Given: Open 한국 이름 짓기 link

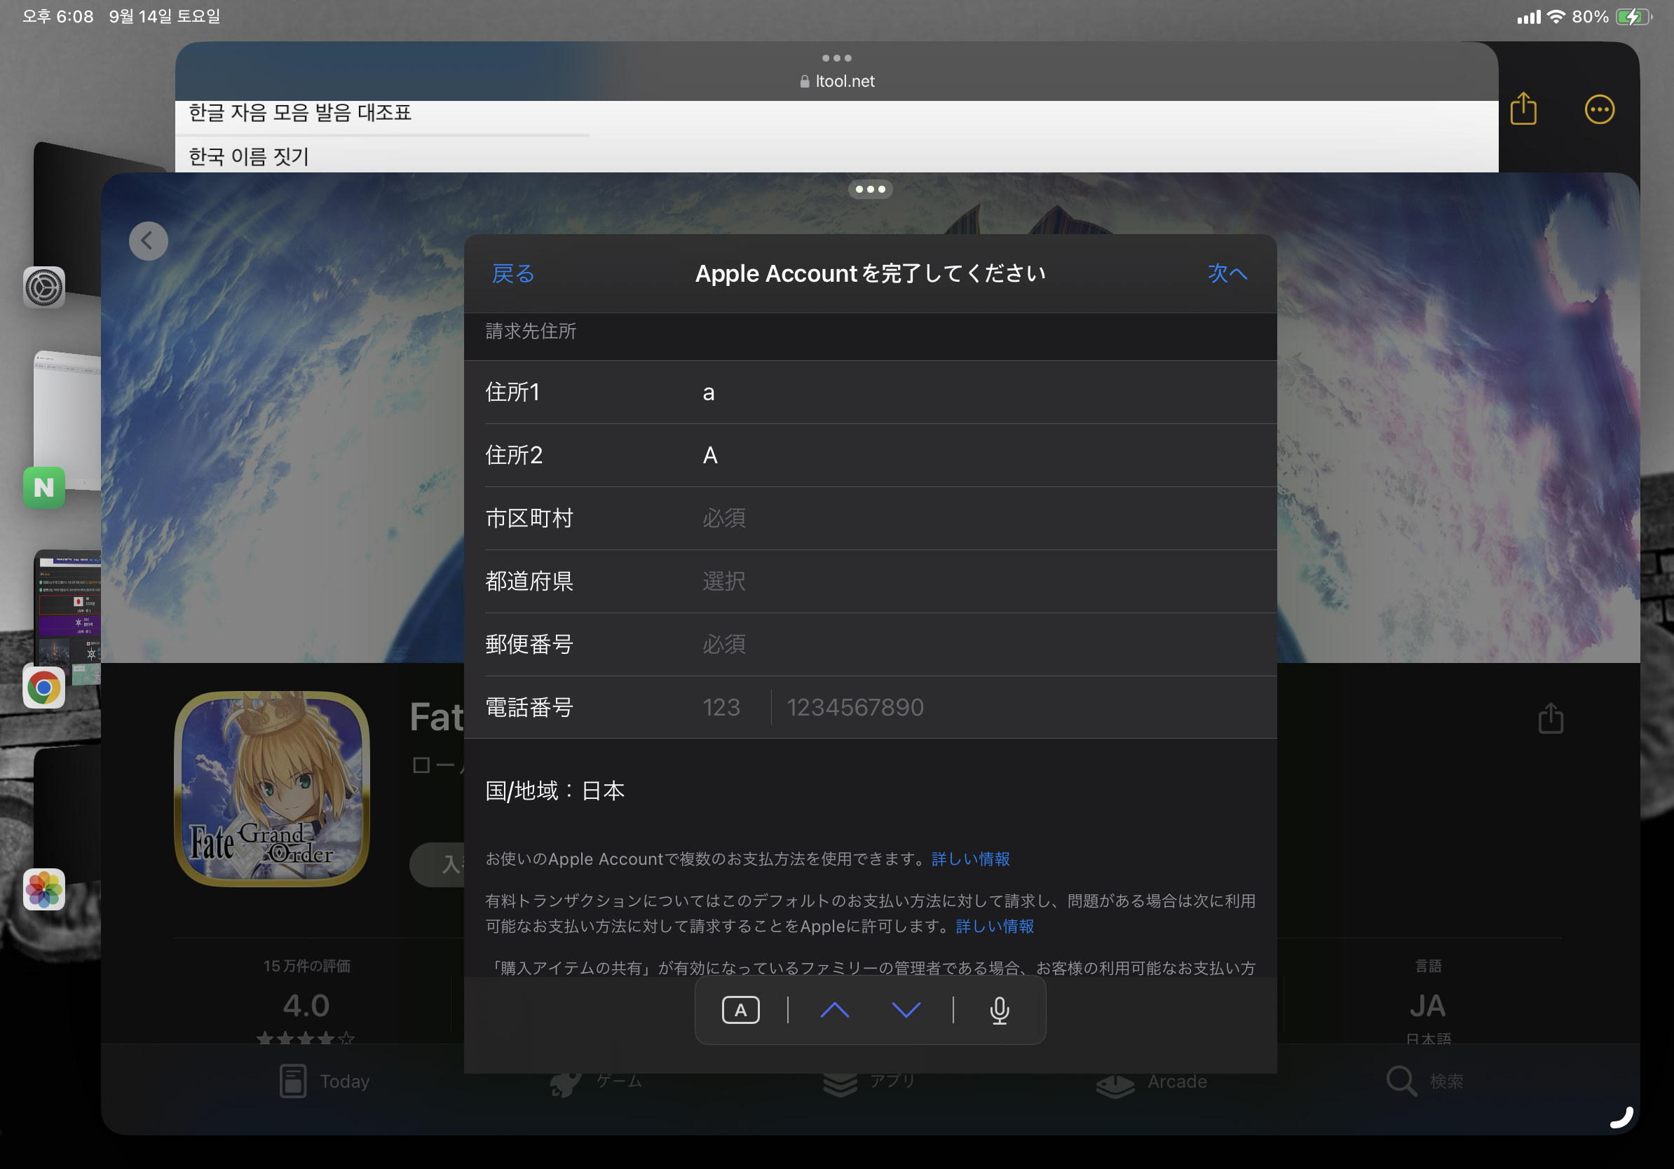Looking at the screenshot, I should point(250,156).
